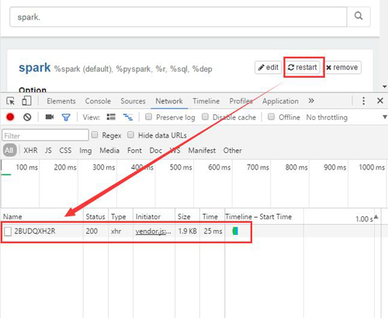The width and height of the screenshot is (388, 318).
Task: Clear the network log
Action: point(27,117)
